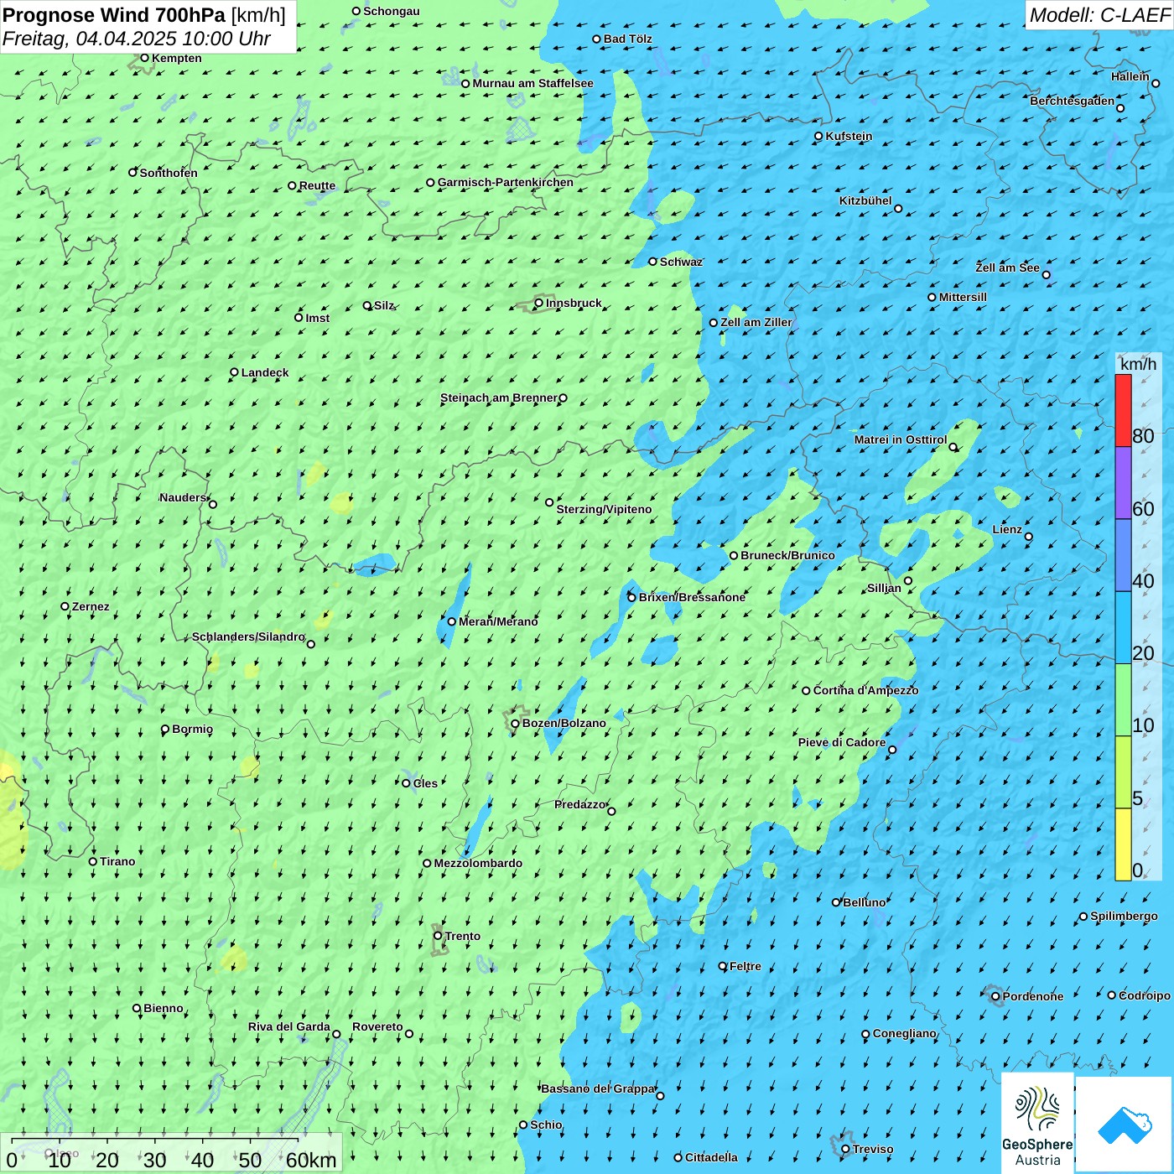This screenshot has width=1174, height=1174.
Task: Click the 'Sterzing/Vipiteno' label
Action: 604,509
